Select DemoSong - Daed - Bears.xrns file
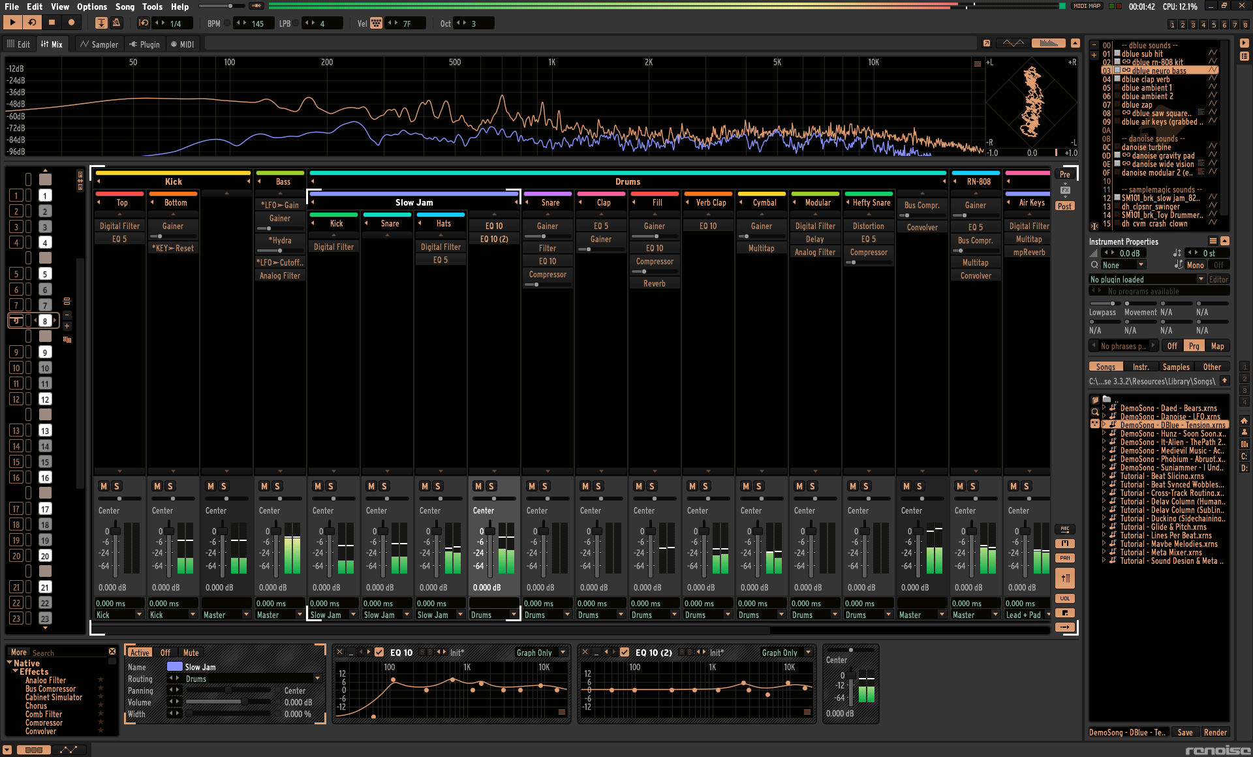The image size is (1253, 757). click(x=1168, y=408)
